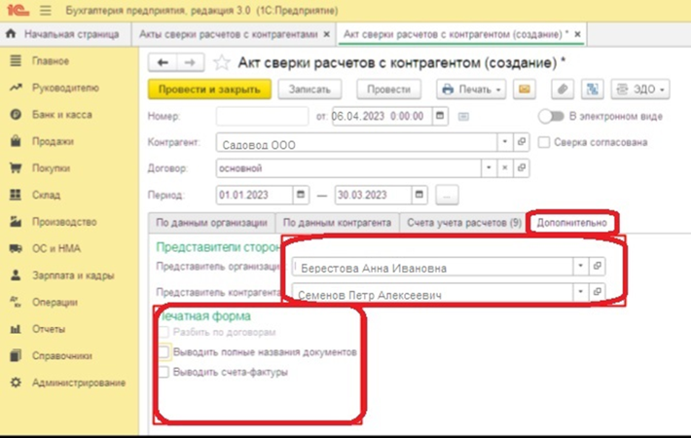Click the back navigation arrow
This screenshot has width=691, height=438.
pyautogui.click(x=162, y=62)
